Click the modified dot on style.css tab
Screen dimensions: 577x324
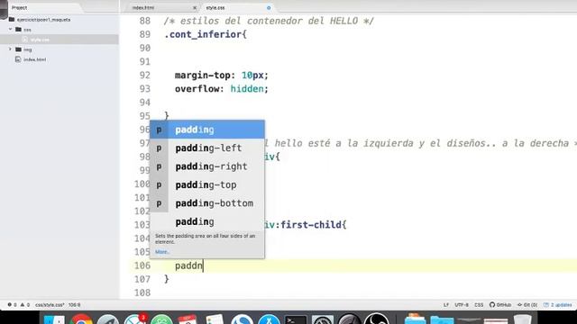269,8
